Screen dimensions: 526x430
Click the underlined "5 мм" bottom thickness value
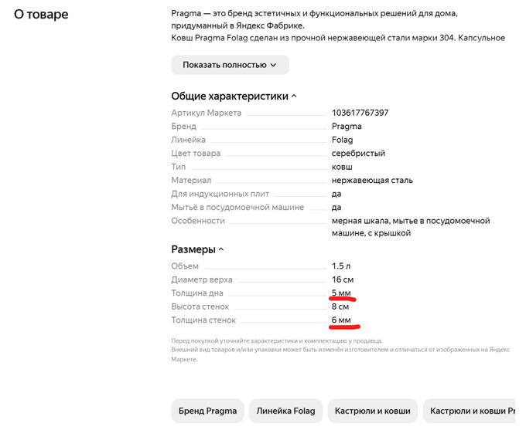[x=341, y=293]
